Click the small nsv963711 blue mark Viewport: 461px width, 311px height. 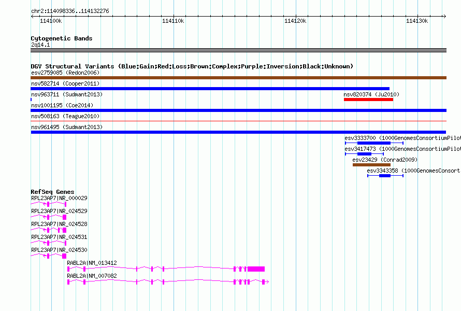pos(31,100)
